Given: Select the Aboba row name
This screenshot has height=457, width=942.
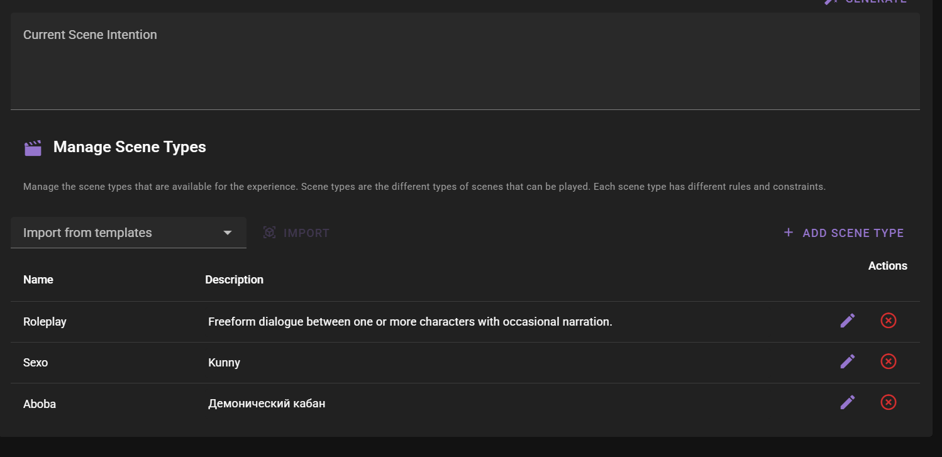Looking at the screenshot, I should pyautogui.click(x=40, y=404).
